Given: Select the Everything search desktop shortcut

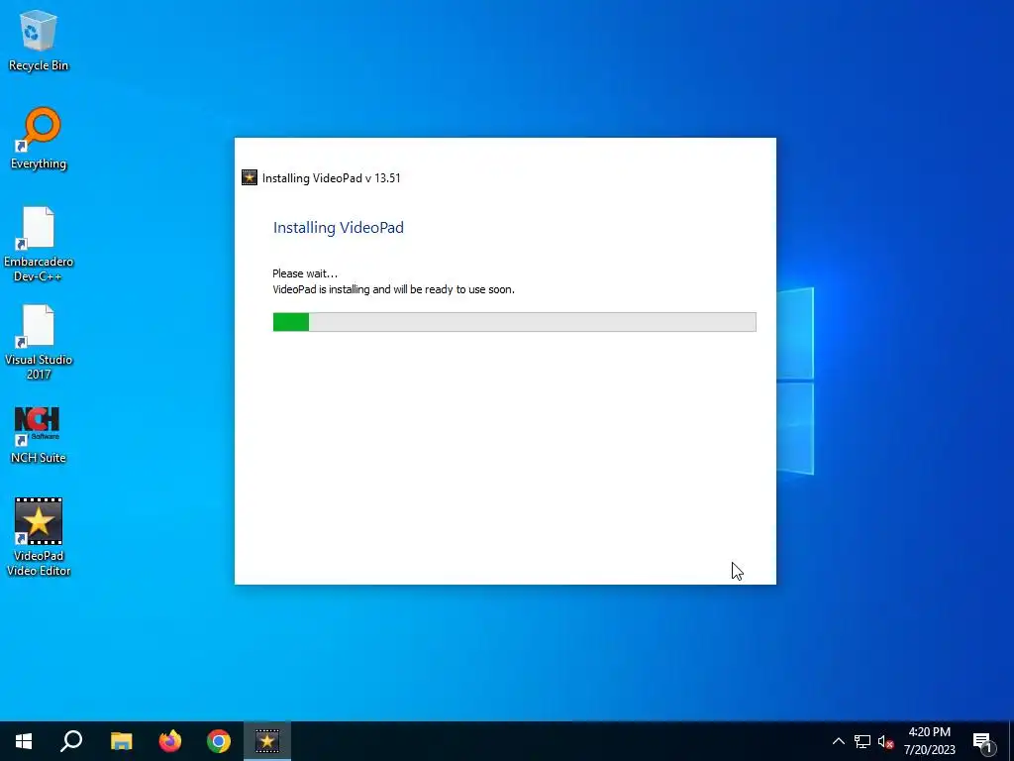Looking at the screenshot, I should (39, 139).
